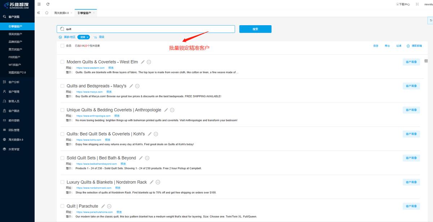Click 过滤 to filter results
The width and height of the screenshot is (433, 222).
click(x=399, y=46)
